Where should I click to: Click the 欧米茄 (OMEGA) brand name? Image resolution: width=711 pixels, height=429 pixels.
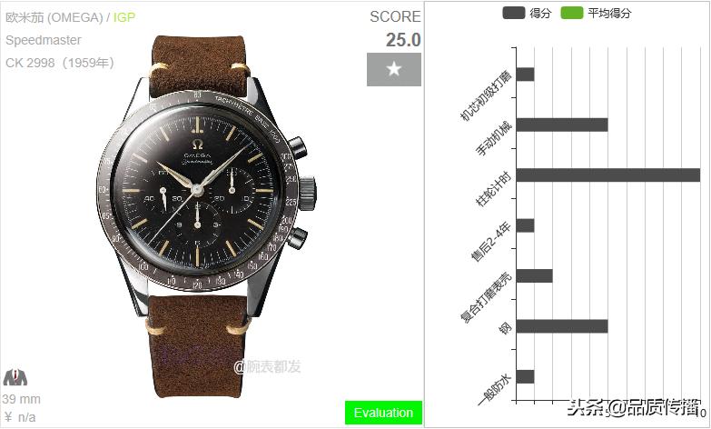pos(54,17)
